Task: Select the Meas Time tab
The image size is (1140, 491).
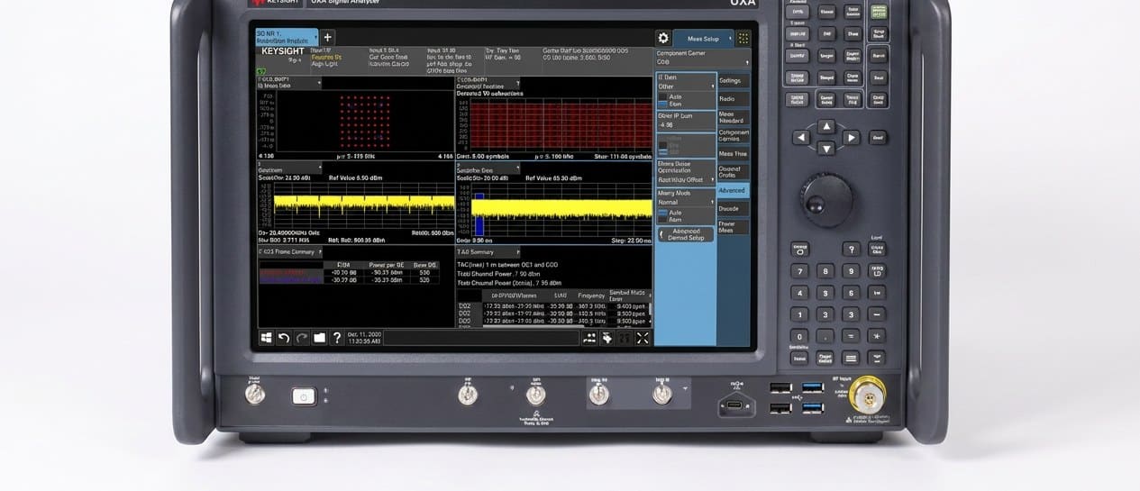Action: [733, 154]
